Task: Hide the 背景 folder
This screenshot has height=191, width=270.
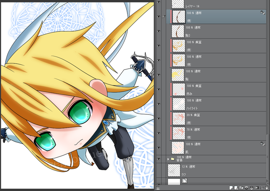Action: click(x=158, y=159)
